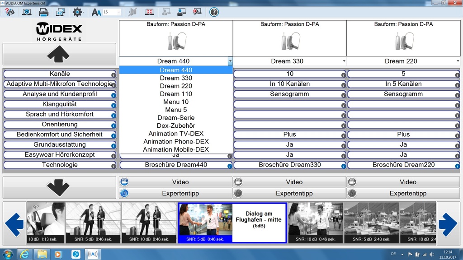Open the media player taskbar icon
The height and width of the screenshot is (260, 463).
point(58,254)
